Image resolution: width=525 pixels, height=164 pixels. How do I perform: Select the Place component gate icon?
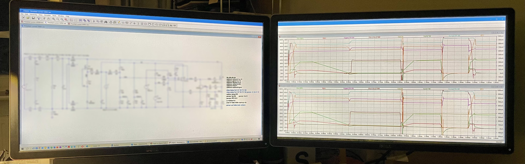pos(146,24)
